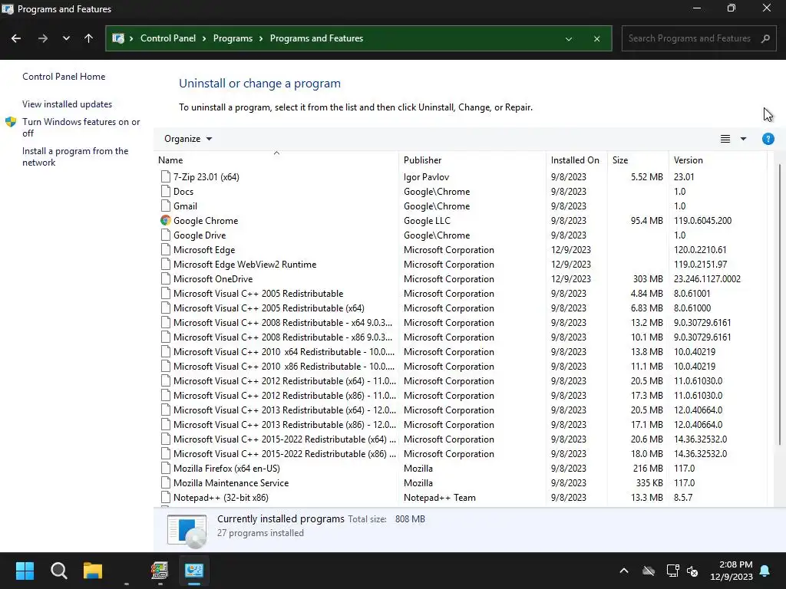Open the Windows Start menu
This screenshot has width=786, height=589.
[25, 571]
